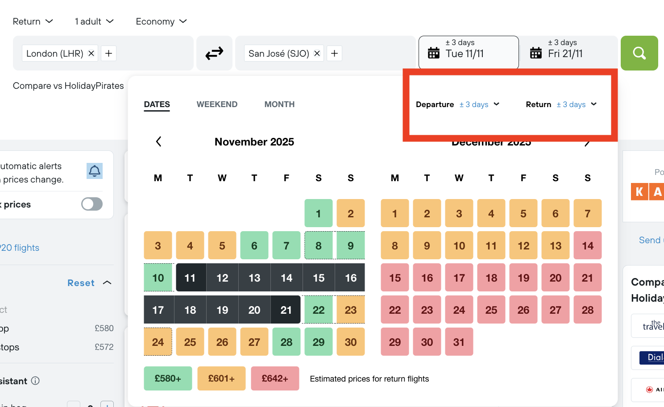The image size is (664, 407).
Task: Swap origin and destination airports
Action: [x=214, y=54]
